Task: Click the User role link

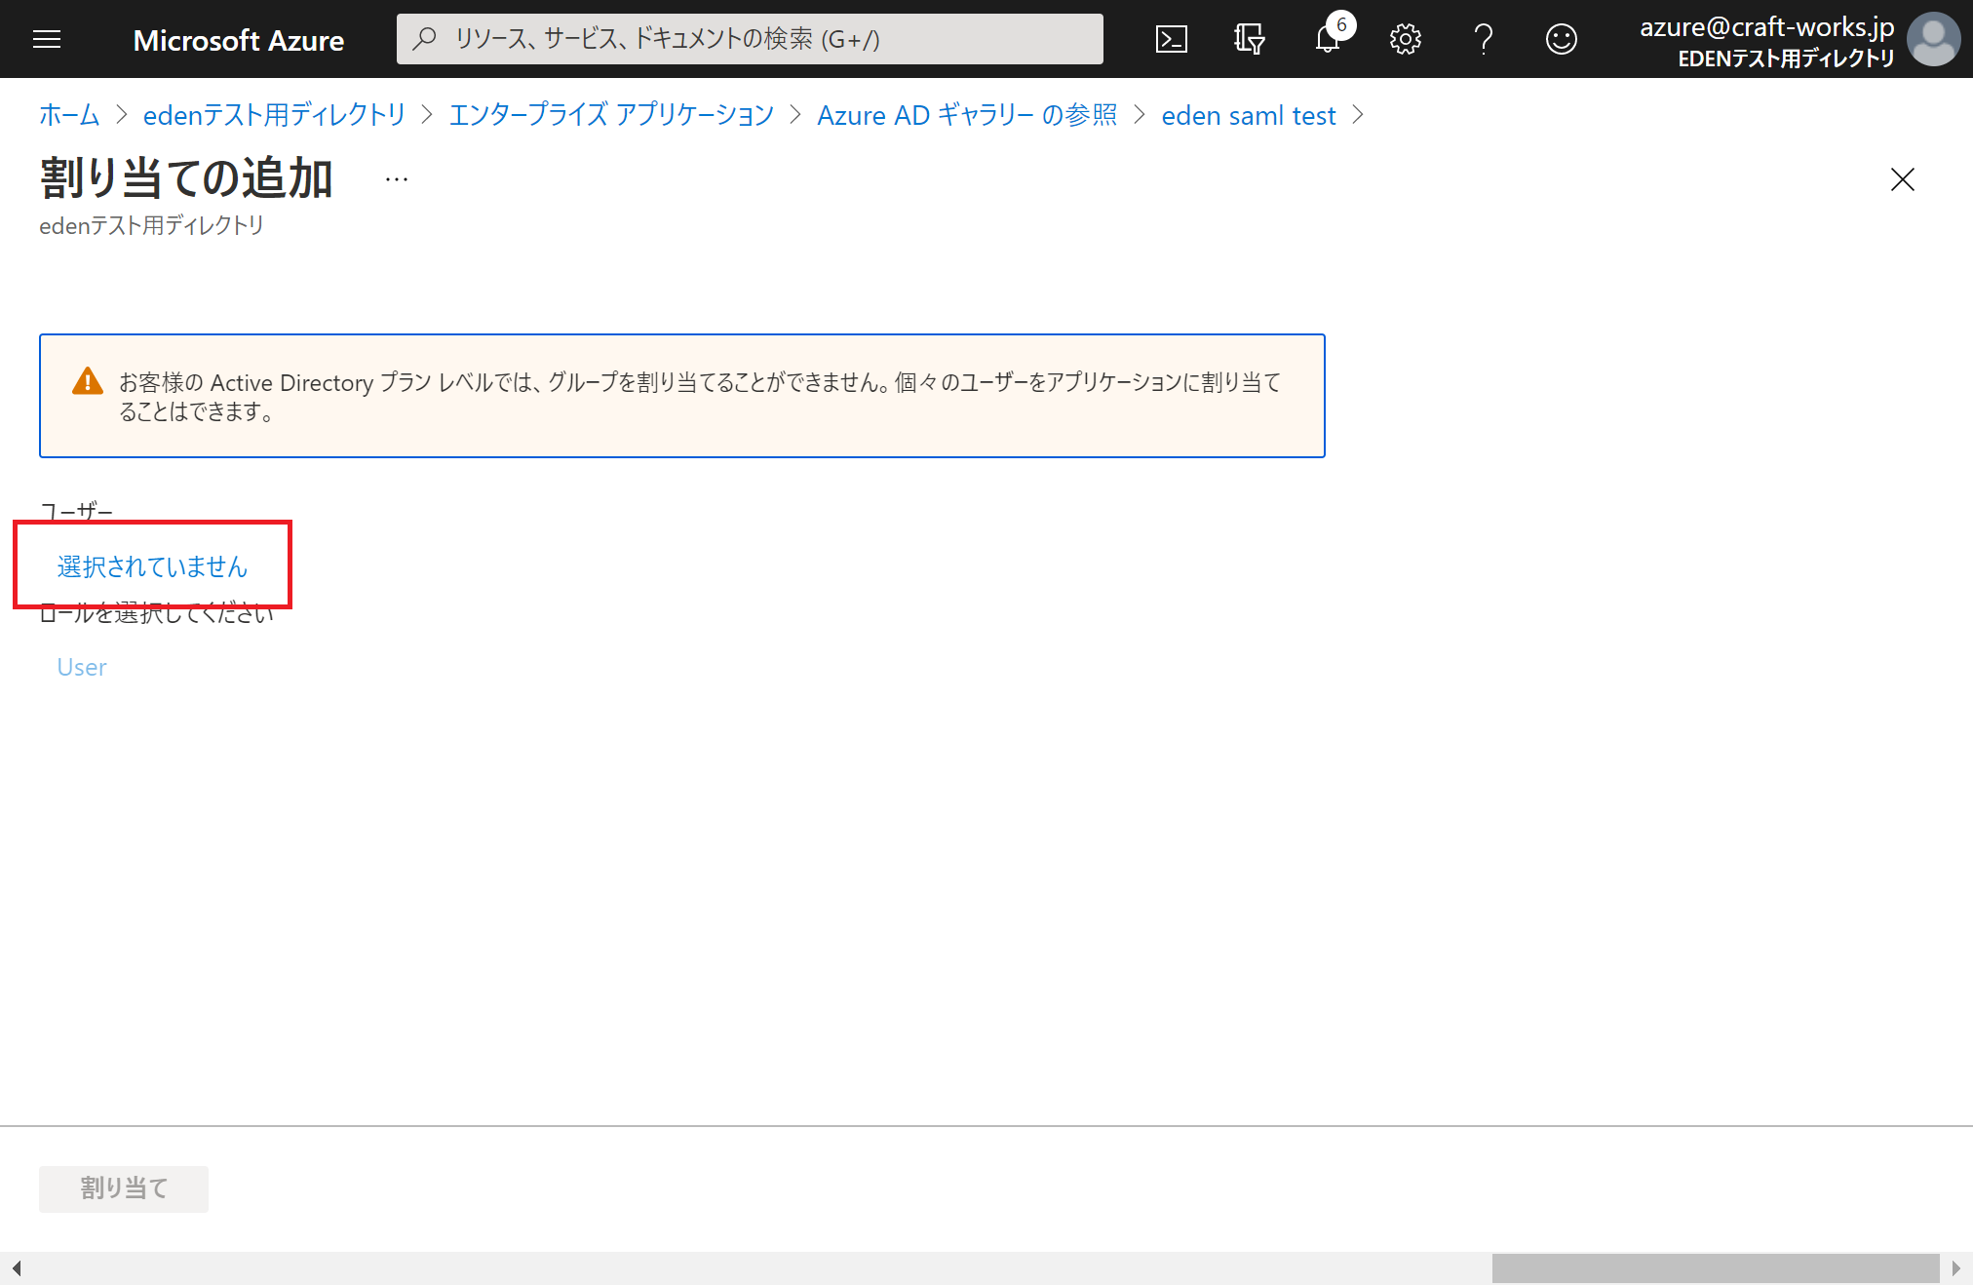Action: (x=82, y=667)
